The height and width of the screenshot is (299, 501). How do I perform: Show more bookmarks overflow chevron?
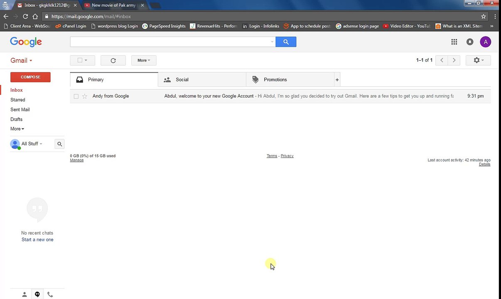tap(491, 26)
